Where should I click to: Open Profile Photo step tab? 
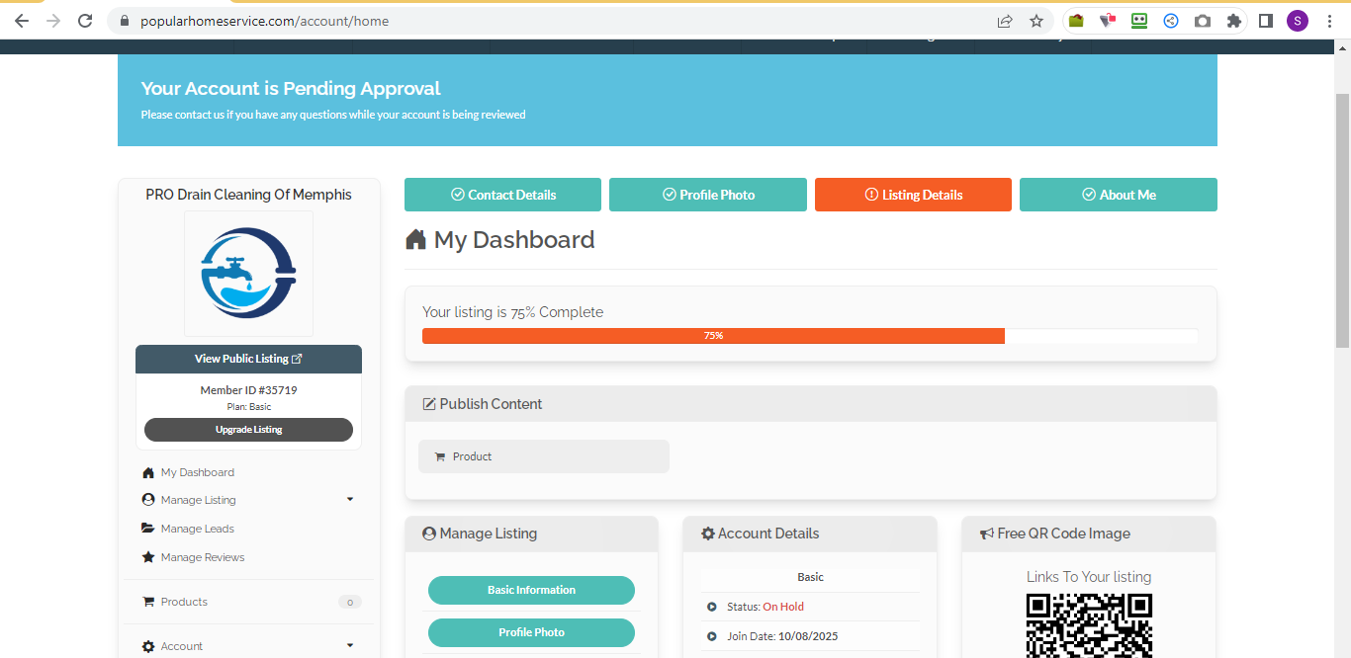(708, 195)
